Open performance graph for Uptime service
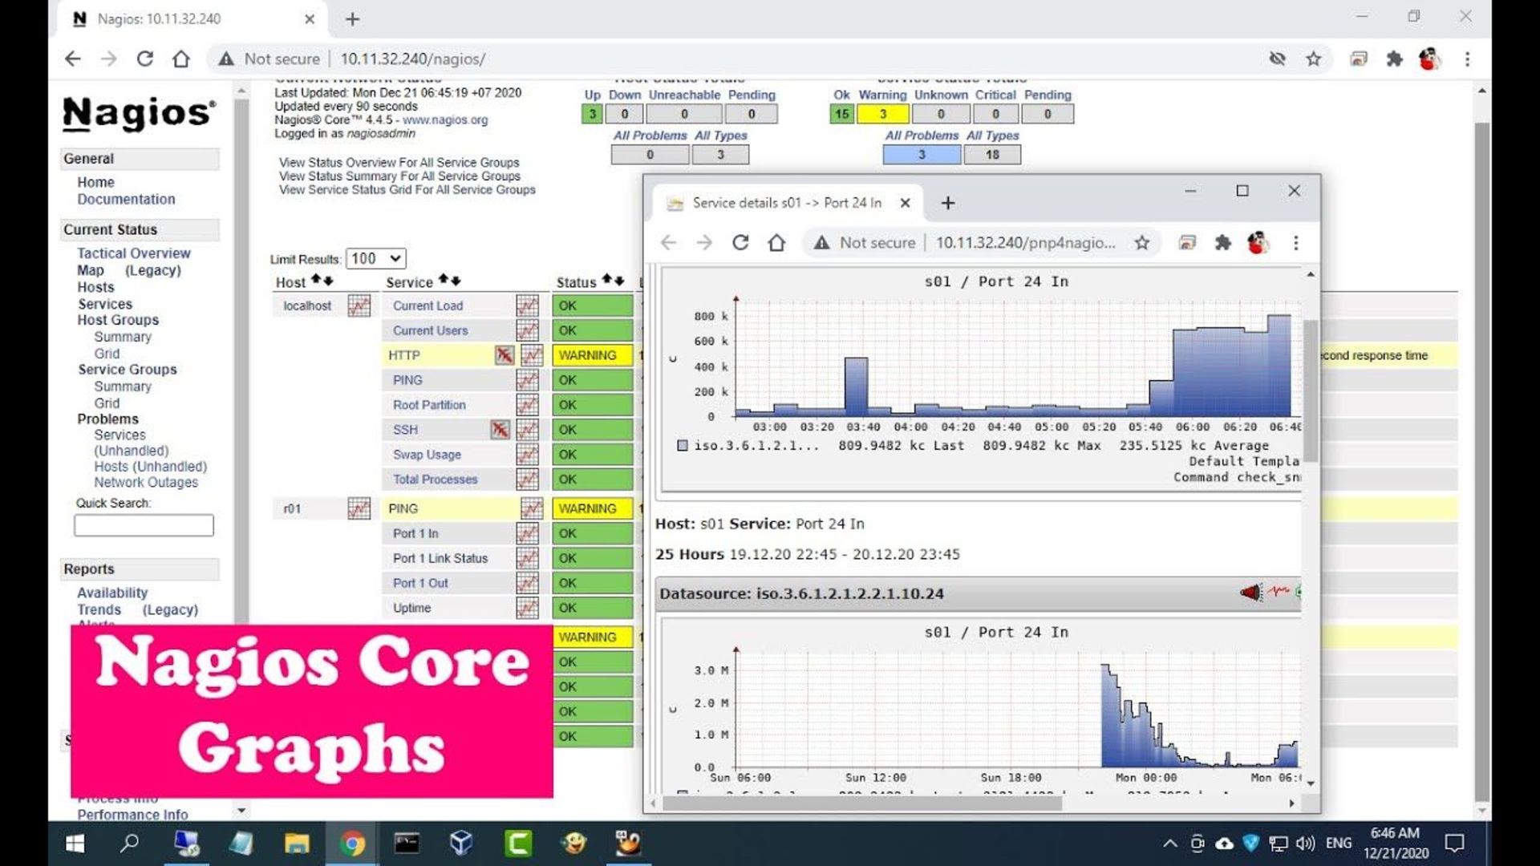 pyautogui.click(x=527, y=608)
